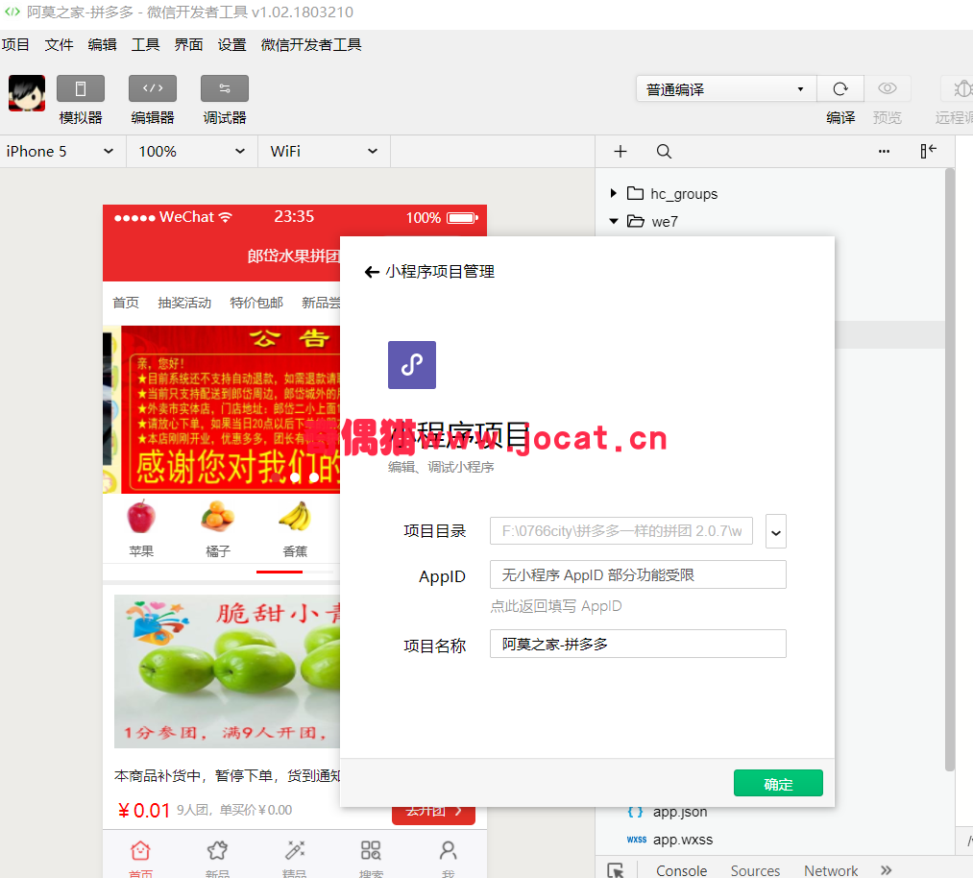The image size is (973, 878).
Task: Click the 新品 star icon in bottom bar
Action: point(217,850)
